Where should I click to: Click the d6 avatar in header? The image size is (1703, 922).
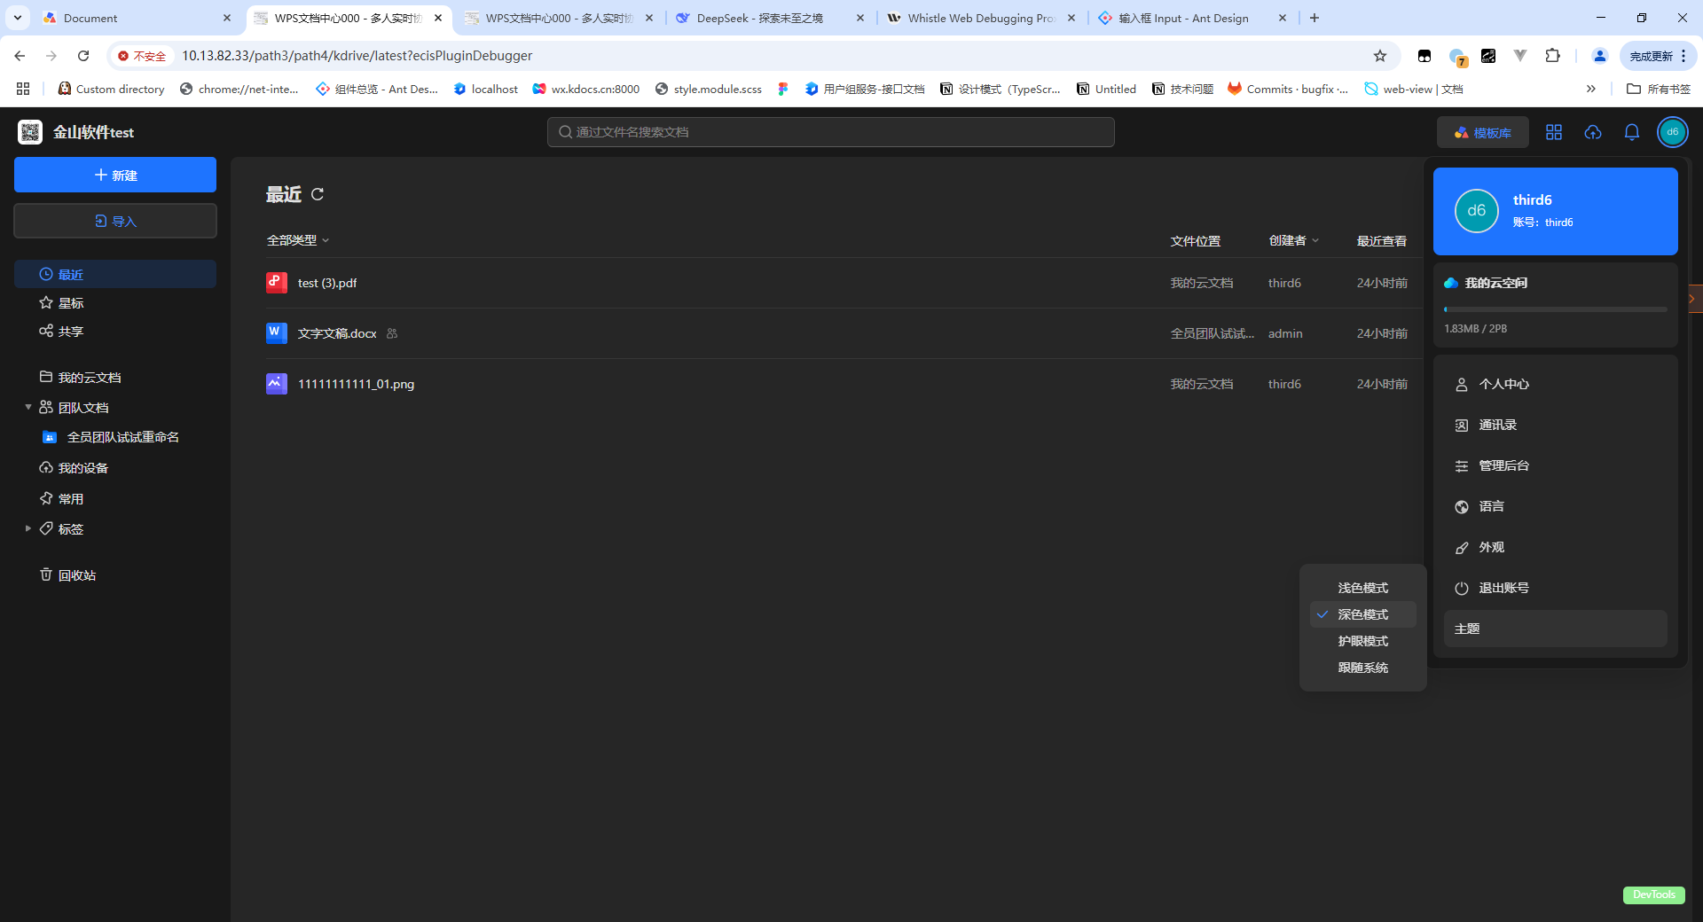pos(1673,132)
